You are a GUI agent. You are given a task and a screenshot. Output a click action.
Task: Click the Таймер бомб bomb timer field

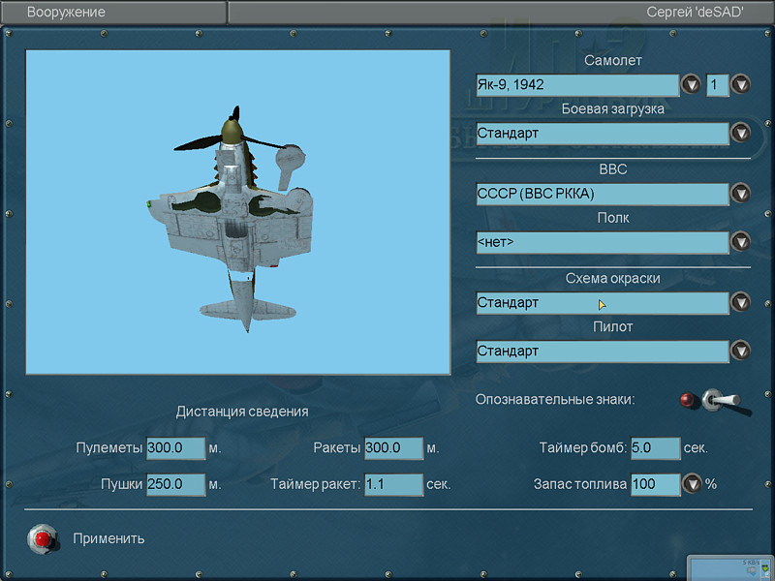(655, 448)
